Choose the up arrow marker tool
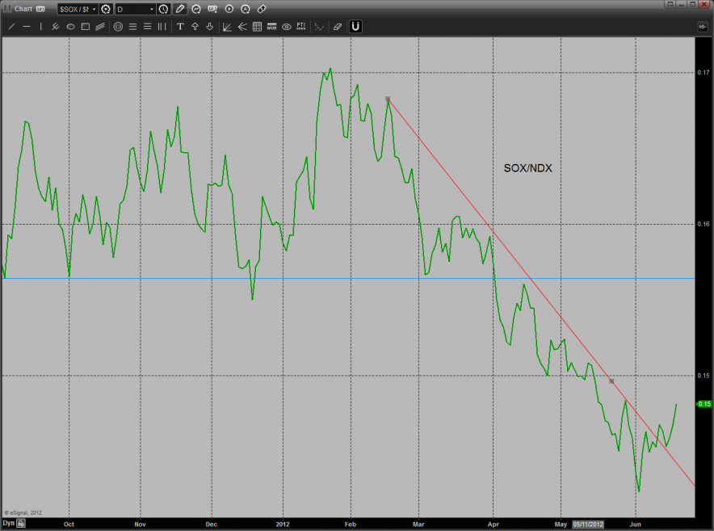This screenshot has width=714, height=531. pyautogui.click(x=195, y=27)
